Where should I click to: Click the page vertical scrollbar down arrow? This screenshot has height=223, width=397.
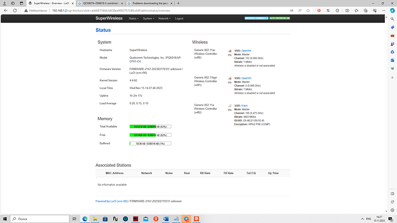(386, 211)
